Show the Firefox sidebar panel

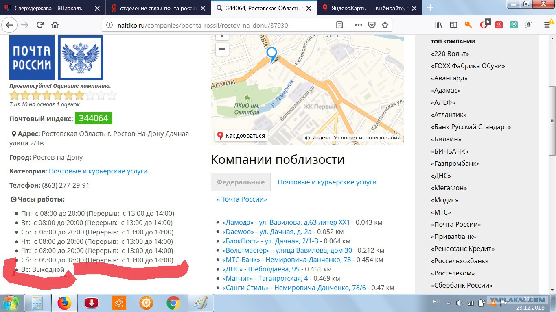point(453,25)
